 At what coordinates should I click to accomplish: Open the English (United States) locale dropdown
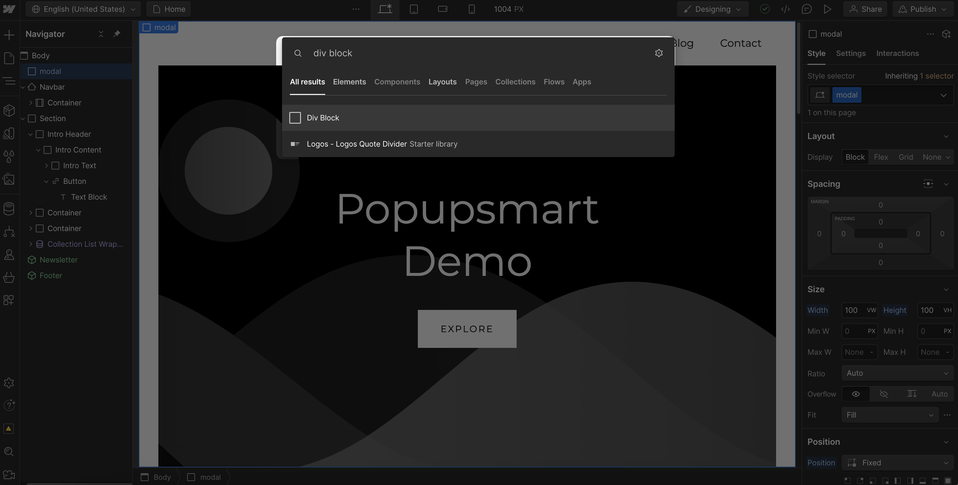point(83,9)
